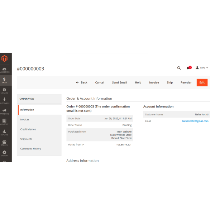
Task: Open the Stores sidebar menu
Action: pyautogui.click(x=4, y=143)
